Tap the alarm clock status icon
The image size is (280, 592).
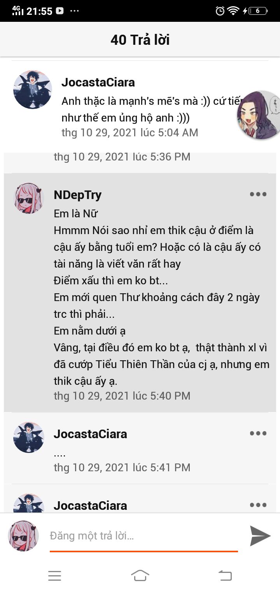[220, 11]
